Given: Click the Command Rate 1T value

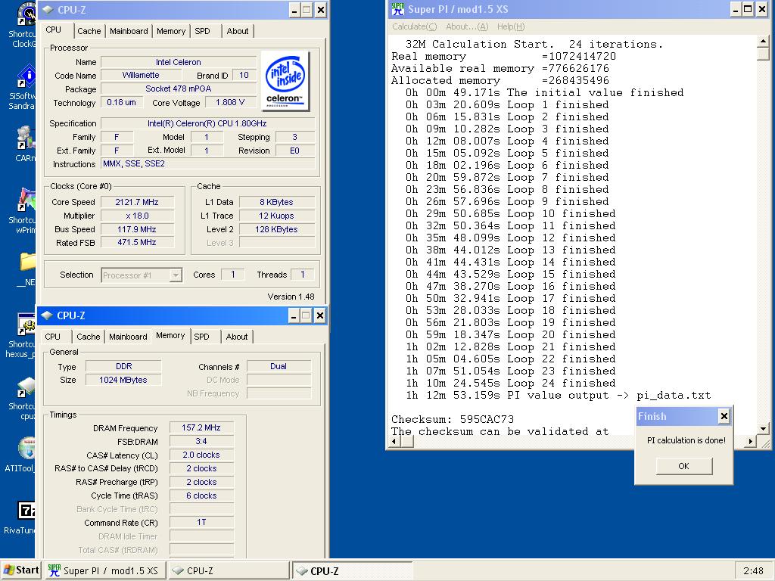Looking at the screenshot, I should 201,522.
